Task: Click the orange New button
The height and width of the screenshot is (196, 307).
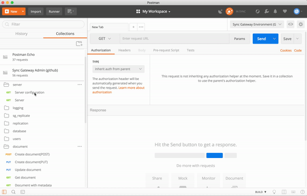Action: [x=11, y=11]
